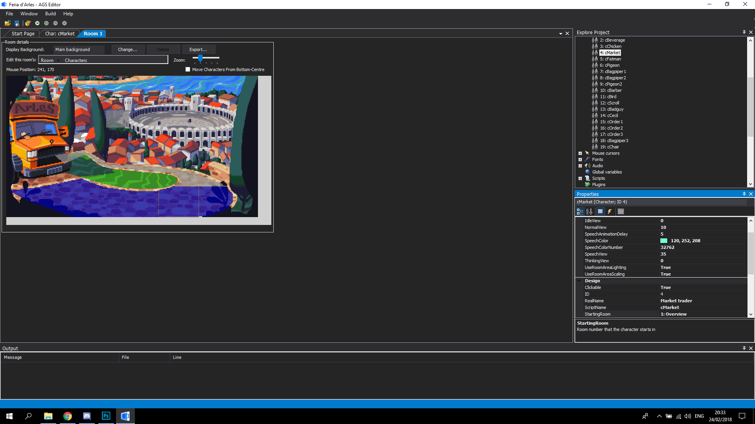
Task: Expand the Mouse cursors tree node
Action: tap(580, 154)
